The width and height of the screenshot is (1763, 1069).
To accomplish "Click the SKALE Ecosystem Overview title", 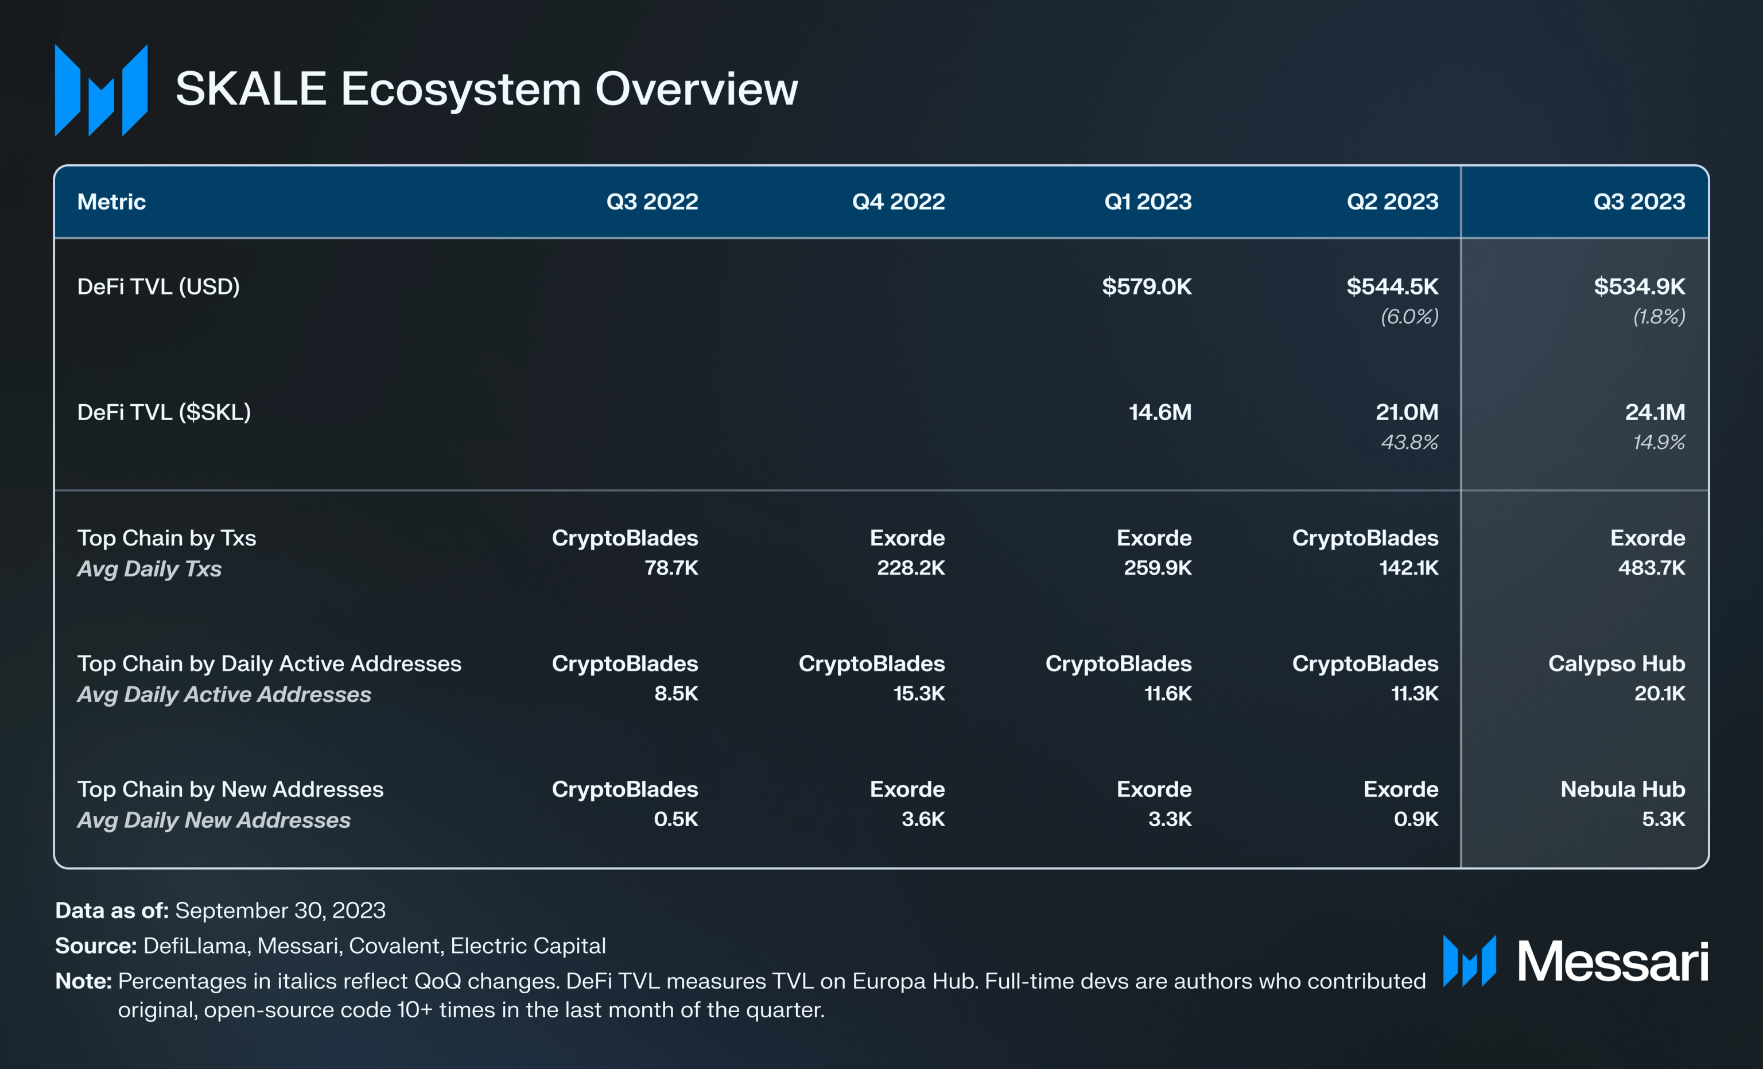I will 486,90.
